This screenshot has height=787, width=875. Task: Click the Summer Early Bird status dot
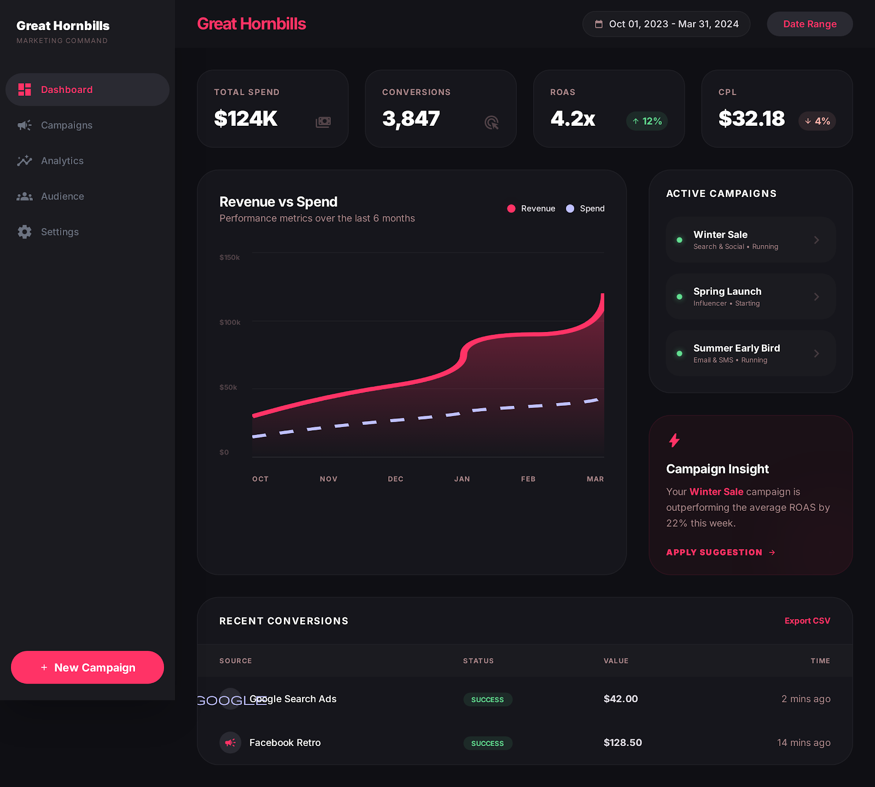680,354
